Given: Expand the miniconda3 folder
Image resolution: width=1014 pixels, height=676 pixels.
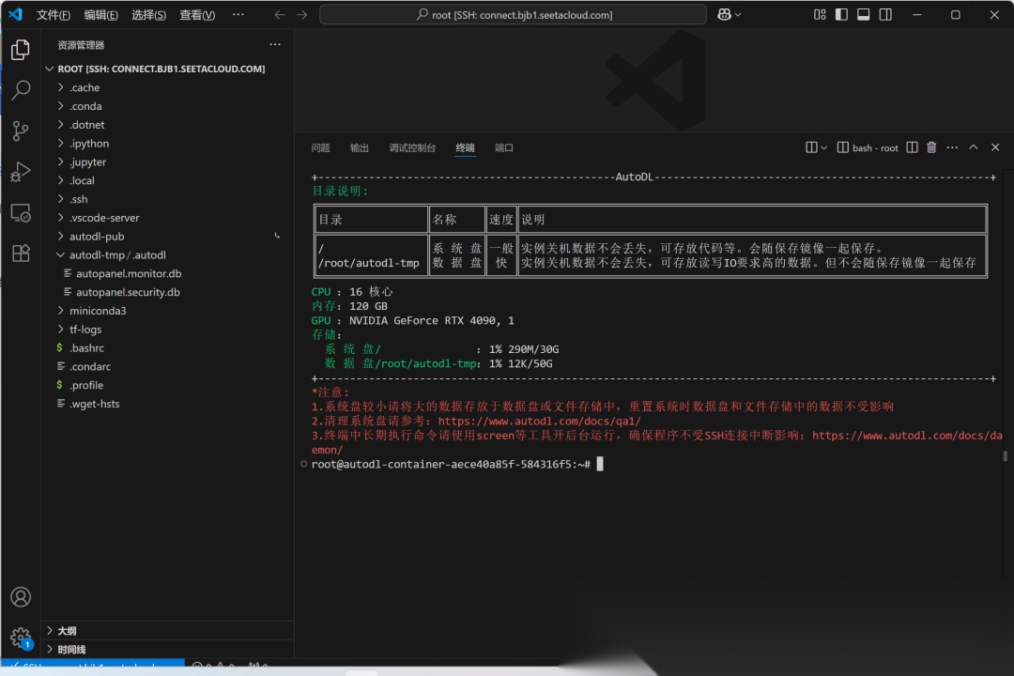Looking at the screenshot, I should 167,311.
